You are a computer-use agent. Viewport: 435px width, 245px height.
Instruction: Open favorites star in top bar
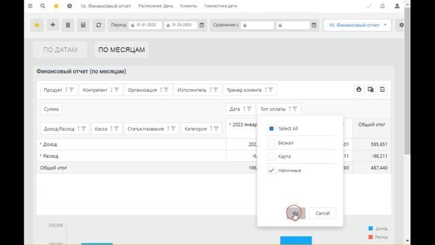pyautogui.click(x=56, y=6)
